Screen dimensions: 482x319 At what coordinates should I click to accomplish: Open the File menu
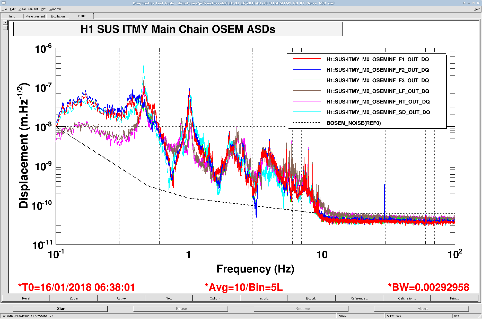coord(4,9)
